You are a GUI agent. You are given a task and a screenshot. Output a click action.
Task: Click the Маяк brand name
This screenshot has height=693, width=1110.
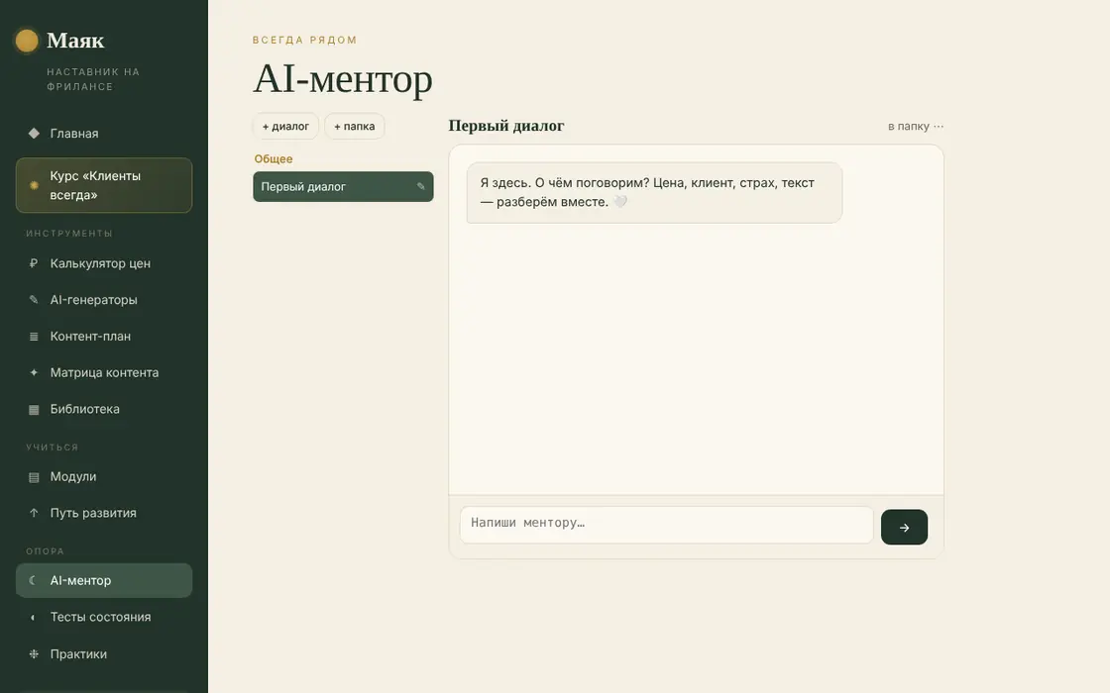pyautogui.click(x=75, y=41)
